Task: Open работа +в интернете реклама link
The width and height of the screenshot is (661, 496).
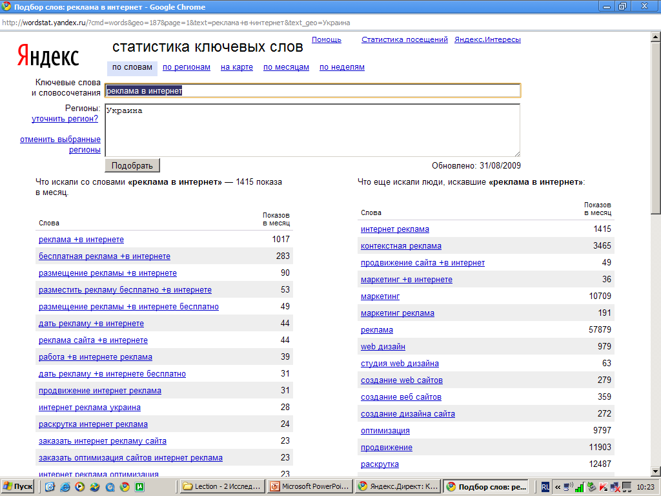Action: [x=96, y=357]
